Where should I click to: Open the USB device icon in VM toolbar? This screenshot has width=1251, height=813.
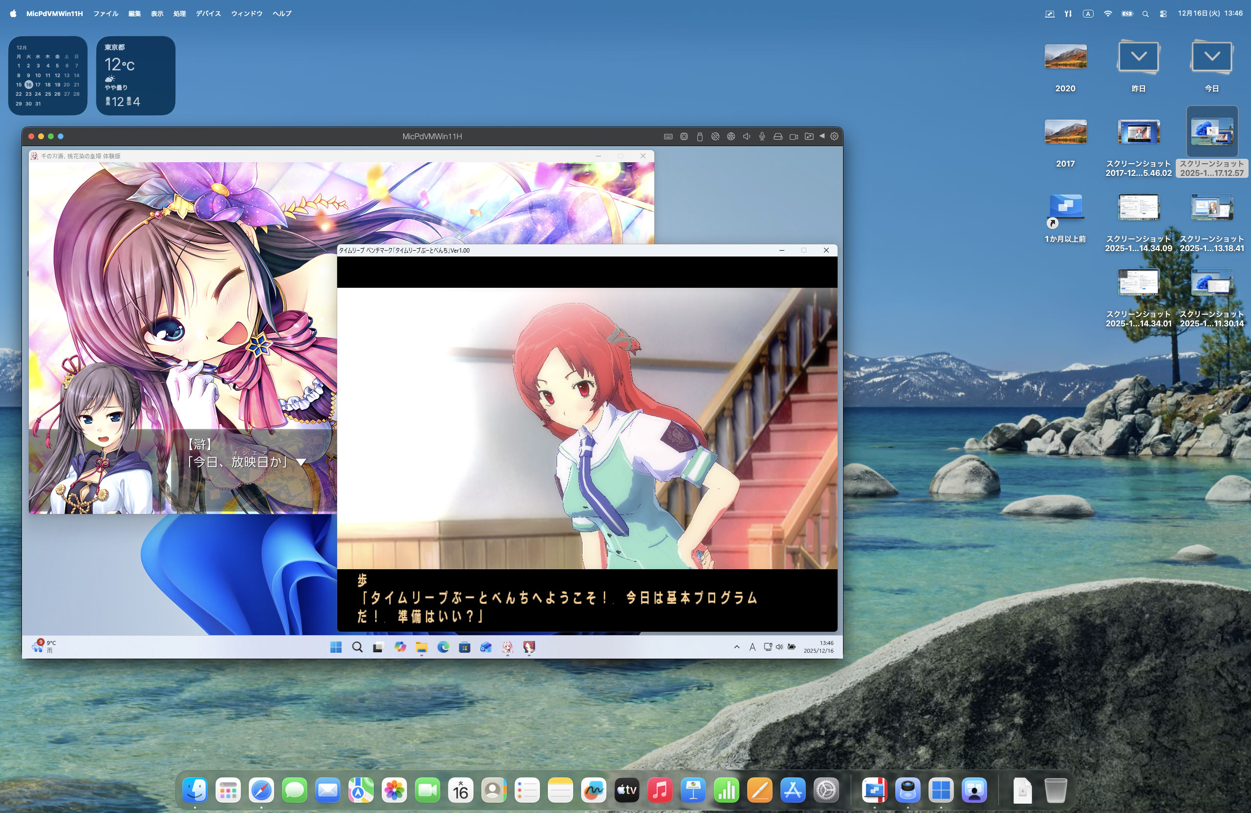700,137
